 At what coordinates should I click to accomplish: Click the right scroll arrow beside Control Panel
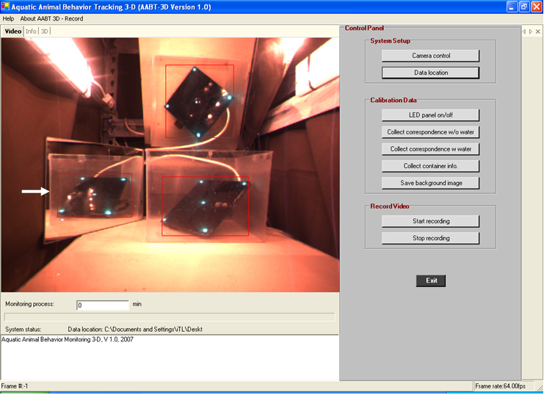point(531,32)
